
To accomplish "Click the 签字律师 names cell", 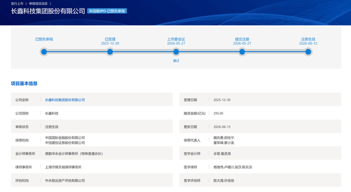I will point(233,167).
